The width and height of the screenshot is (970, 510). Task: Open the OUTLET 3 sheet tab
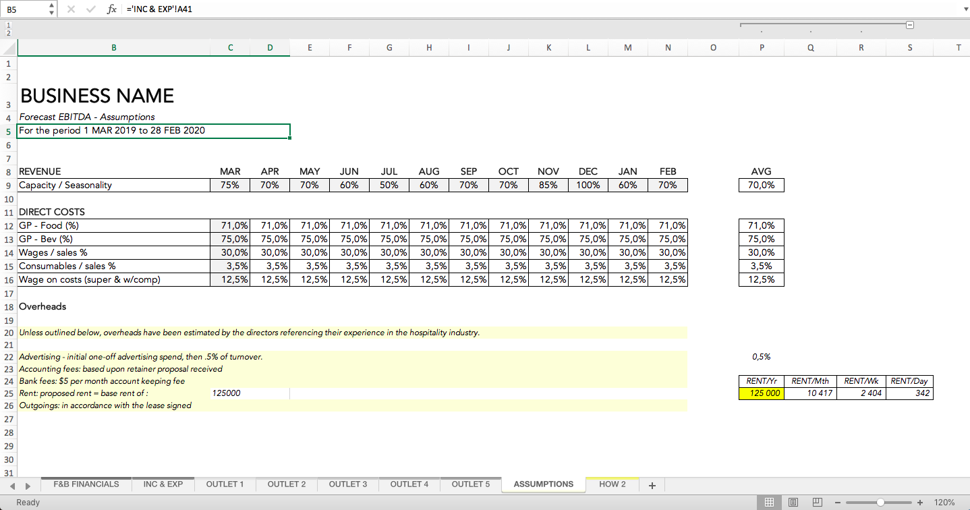348,484
